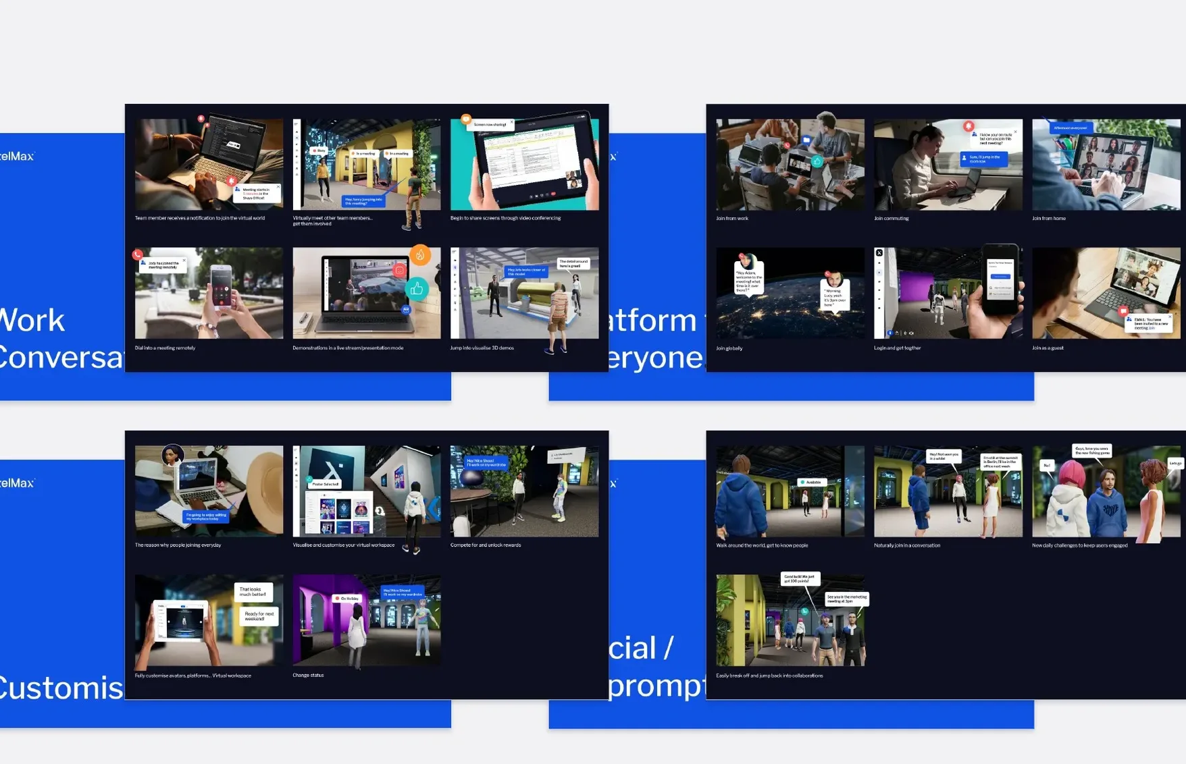Screen dimensions: 1186x764
Task: Open the 'Join as a guest' thumbnail
Action: point(1106,293)
